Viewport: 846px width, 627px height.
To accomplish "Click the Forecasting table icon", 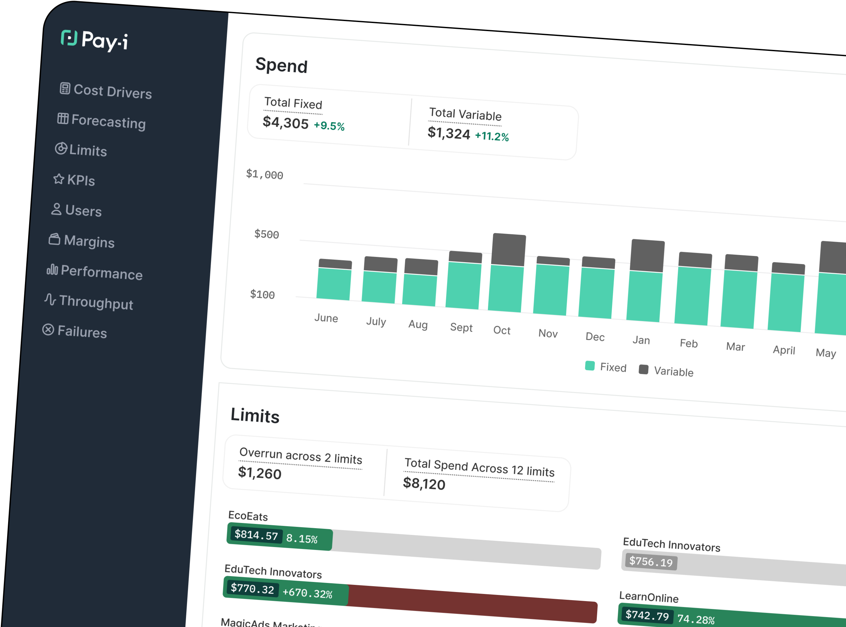I will click(x=63, y=118).
